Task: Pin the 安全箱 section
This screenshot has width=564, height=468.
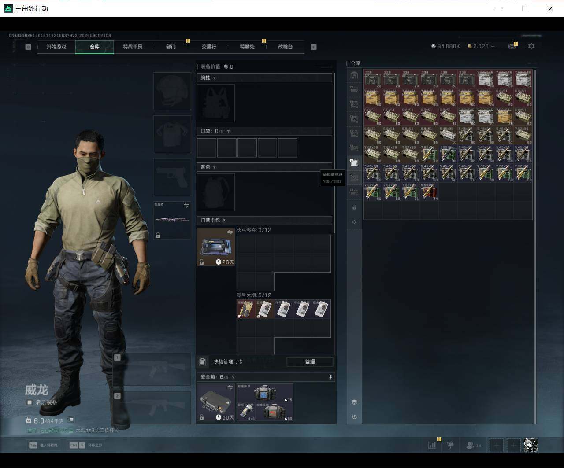Action: point(330,377)
